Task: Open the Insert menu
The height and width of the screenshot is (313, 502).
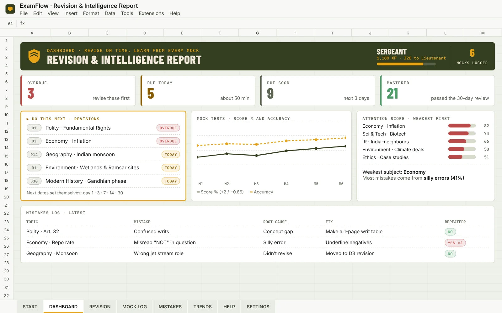Action: click(71, 13)
